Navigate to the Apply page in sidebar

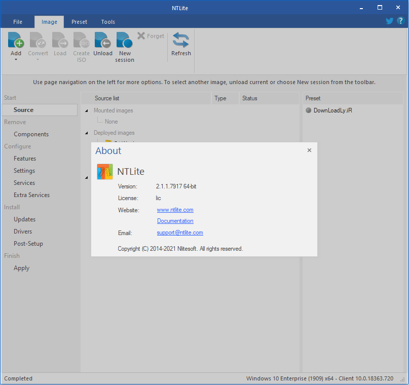click(x=21, y=268)
